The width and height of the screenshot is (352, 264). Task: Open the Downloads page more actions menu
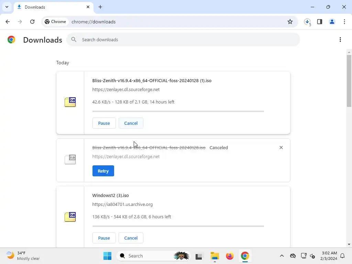click(340, 40)
